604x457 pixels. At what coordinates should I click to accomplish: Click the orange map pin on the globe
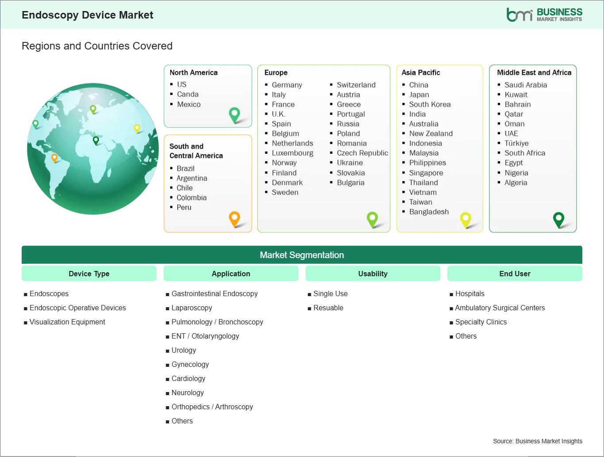[x=54, y=157]
